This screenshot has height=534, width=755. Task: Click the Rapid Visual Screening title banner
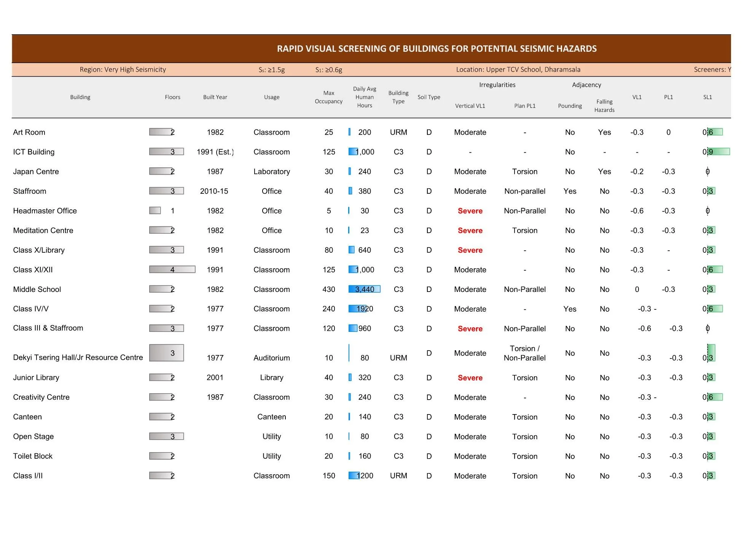(x=436, y=49)
